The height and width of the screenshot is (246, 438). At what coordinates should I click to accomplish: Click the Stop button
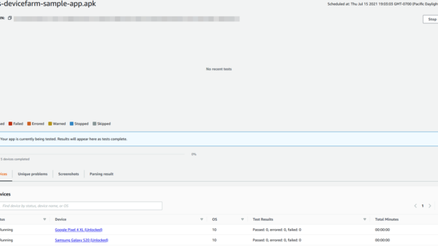coord(430,19)
